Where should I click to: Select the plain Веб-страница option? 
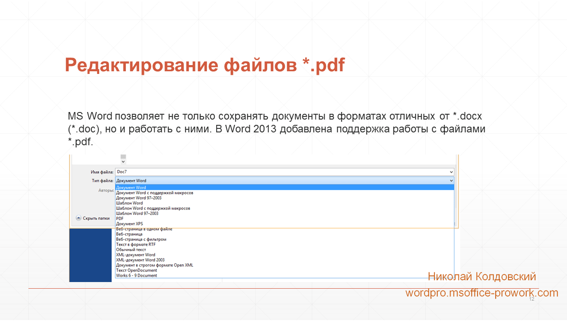pyautogui.click(x=129, y=234)
